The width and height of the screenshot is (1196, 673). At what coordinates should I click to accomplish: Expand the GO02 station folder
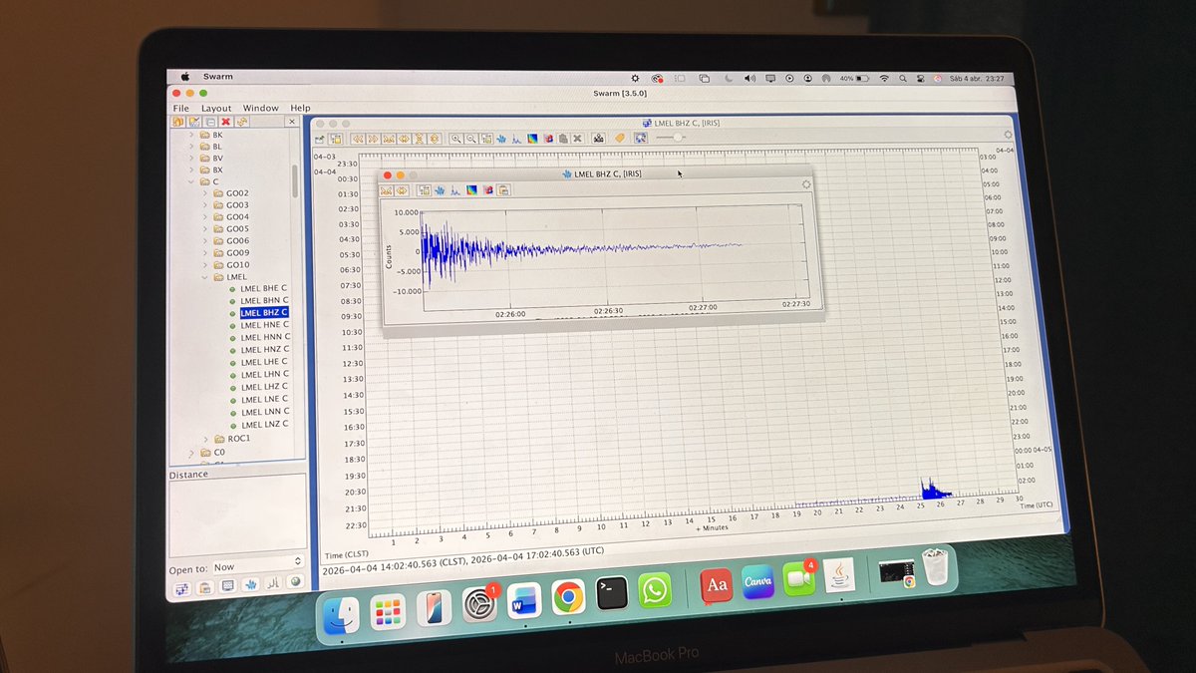coord(205,193)
